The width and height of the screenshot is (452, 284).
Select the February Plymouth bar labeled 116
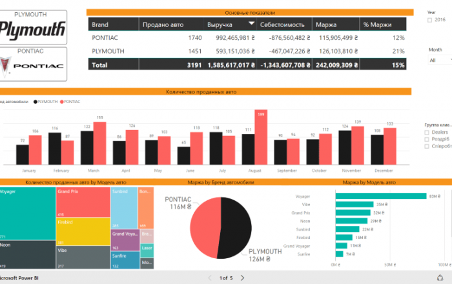pyautogui.click(x=55, y=149)
